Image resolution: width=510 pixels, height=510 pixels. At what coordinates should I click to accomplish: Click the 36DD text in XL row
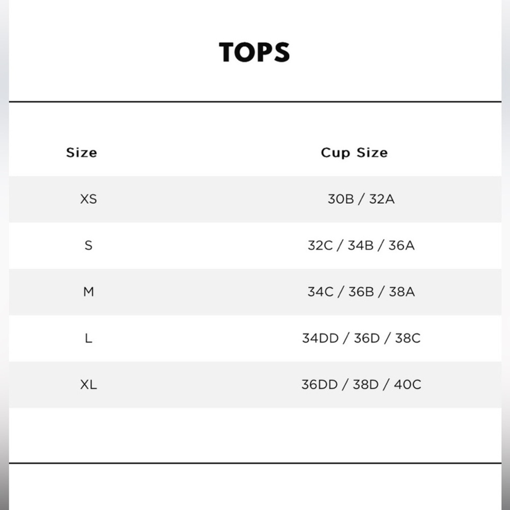pos(319,385)
